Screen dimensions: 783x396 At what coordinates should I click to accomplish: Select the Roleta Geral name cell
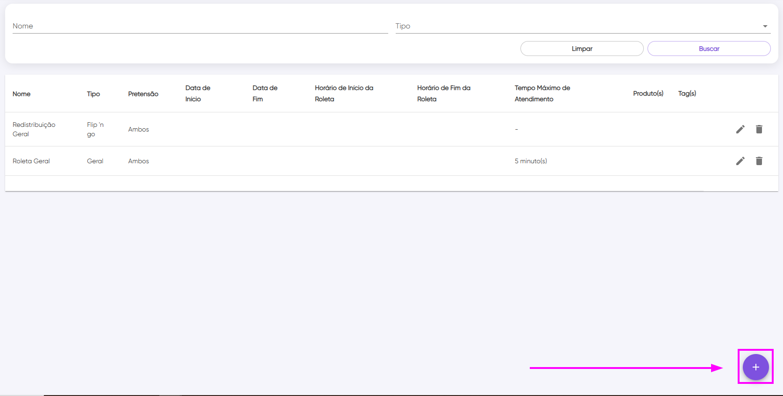31,161
